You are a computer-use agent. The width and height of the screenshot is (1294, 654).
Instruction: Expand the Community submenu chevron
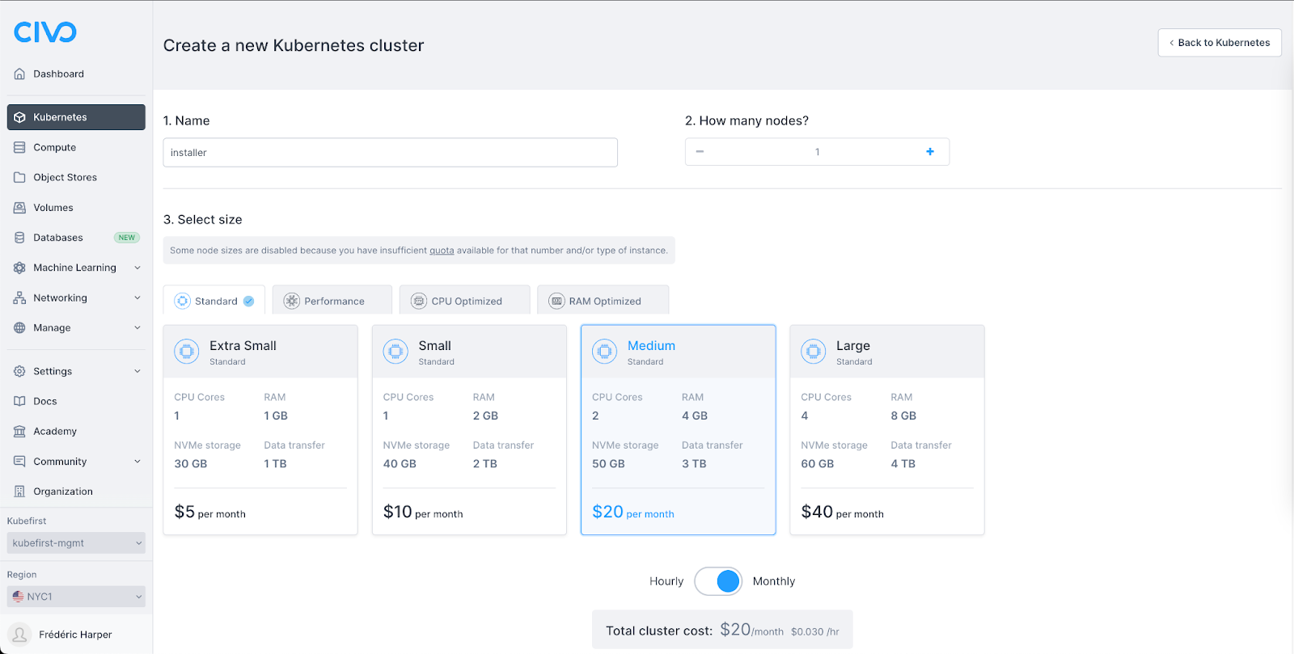137,461
